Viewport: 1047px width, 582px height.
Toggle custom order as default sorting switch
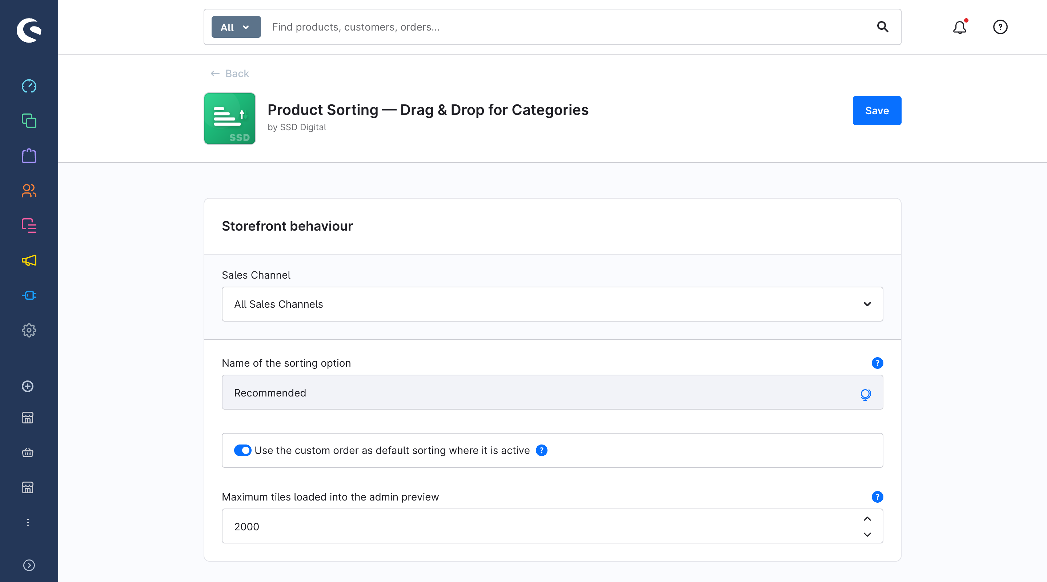coord(242,450)
